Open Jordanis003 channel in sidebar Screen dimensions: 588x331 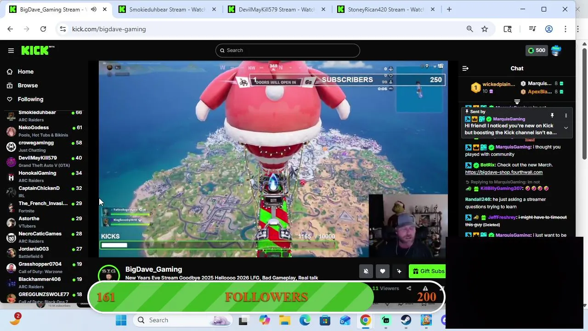43,252
